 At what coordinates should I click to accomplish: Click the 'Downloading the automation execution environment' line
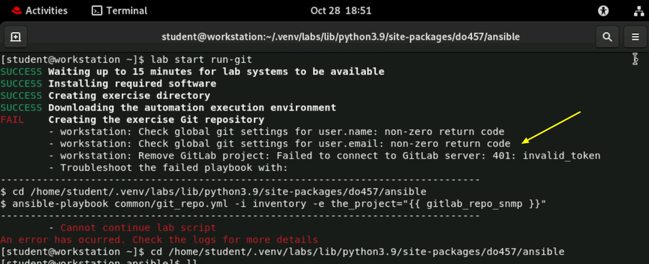pos(192,108)
